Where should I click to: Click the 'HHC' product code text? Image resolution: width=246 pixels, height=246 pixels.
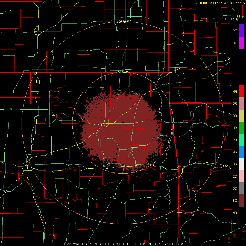pos(240,16)
